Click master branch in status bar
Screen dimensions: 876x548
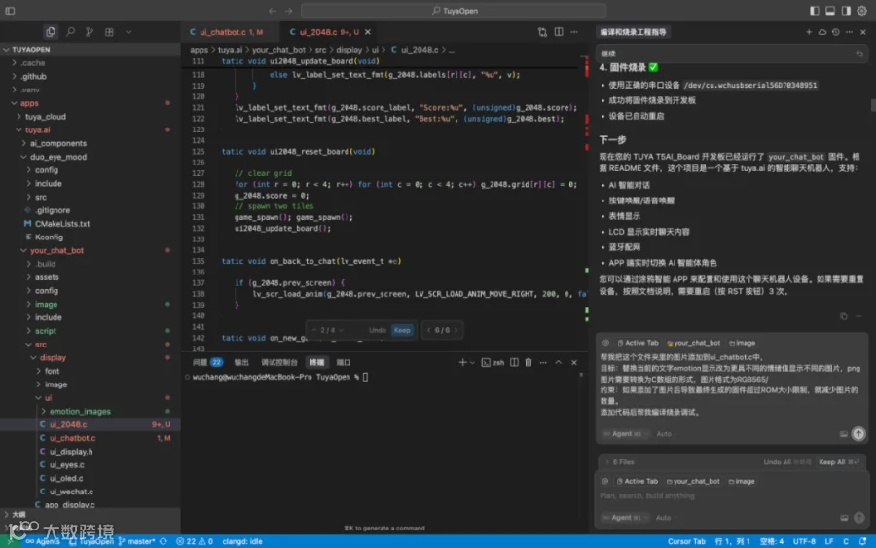coord(137,541)
